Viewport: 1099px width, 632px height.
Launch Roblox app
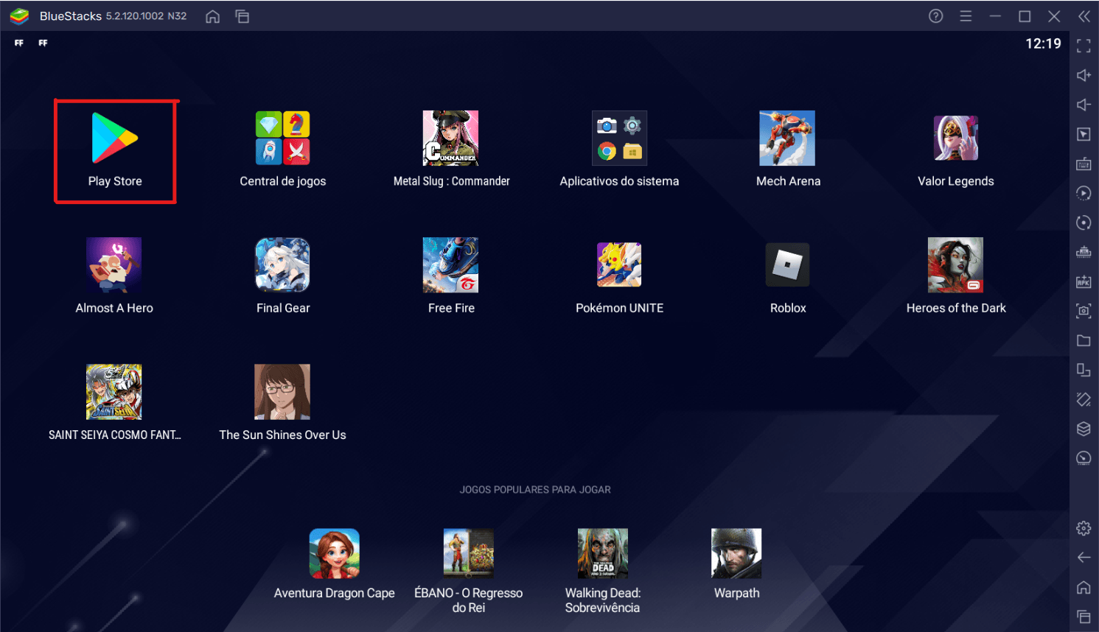pos(787,265)
